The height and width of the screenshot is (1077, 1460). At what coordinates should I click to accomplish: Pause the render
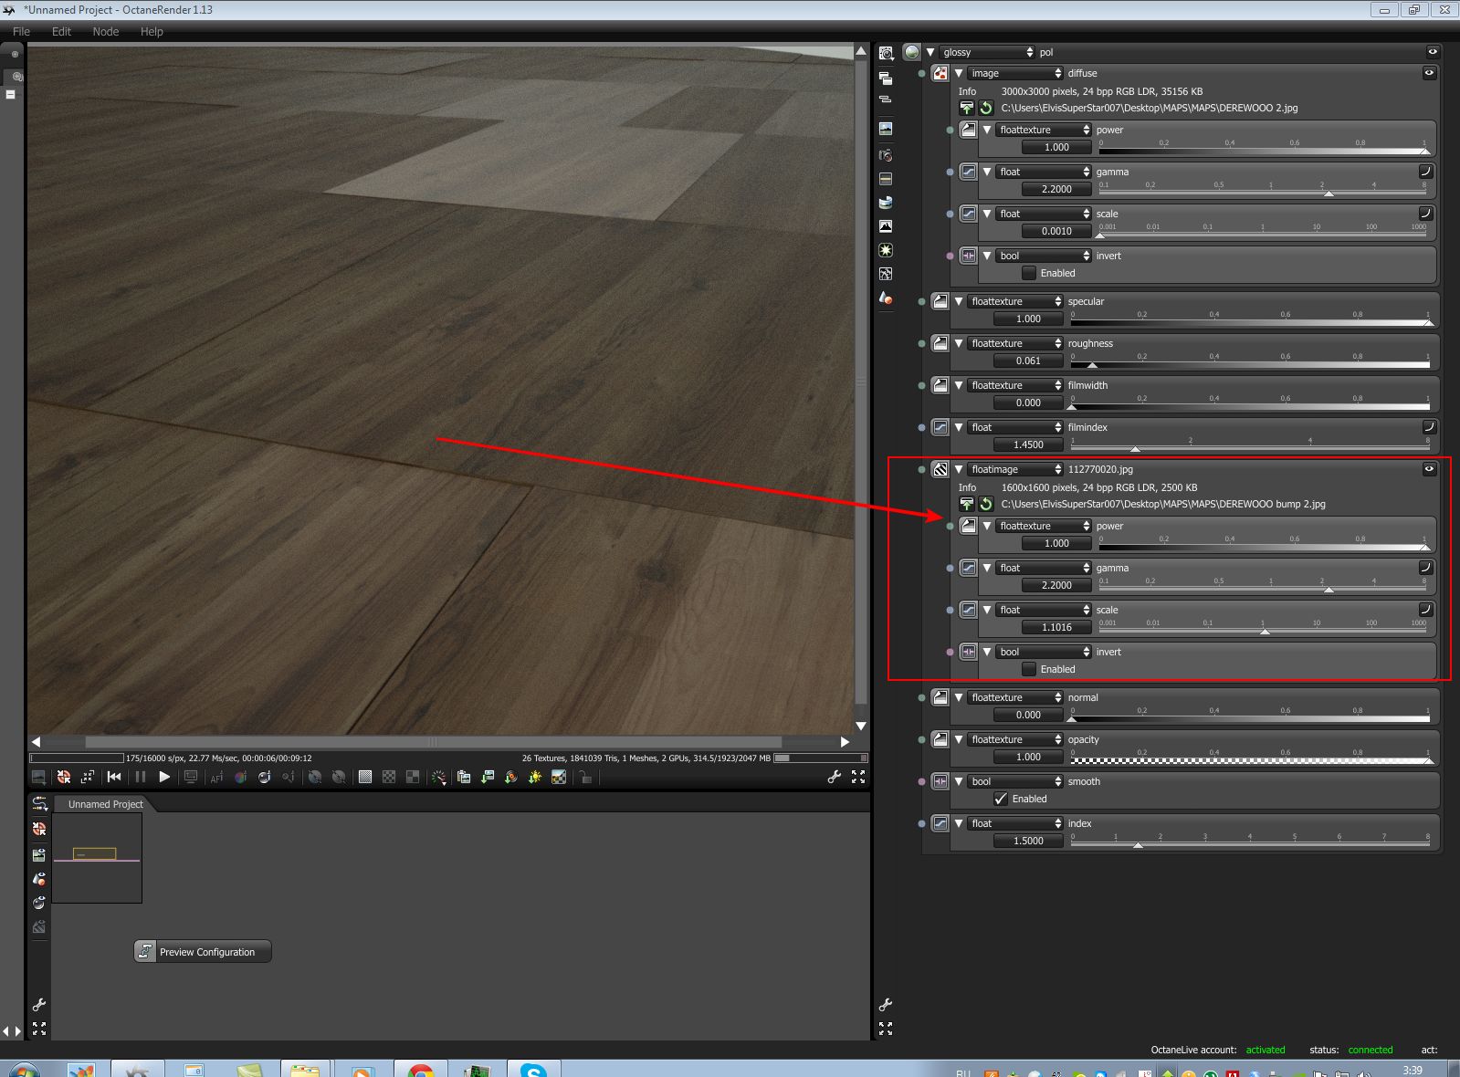click(x=140, y=777)
